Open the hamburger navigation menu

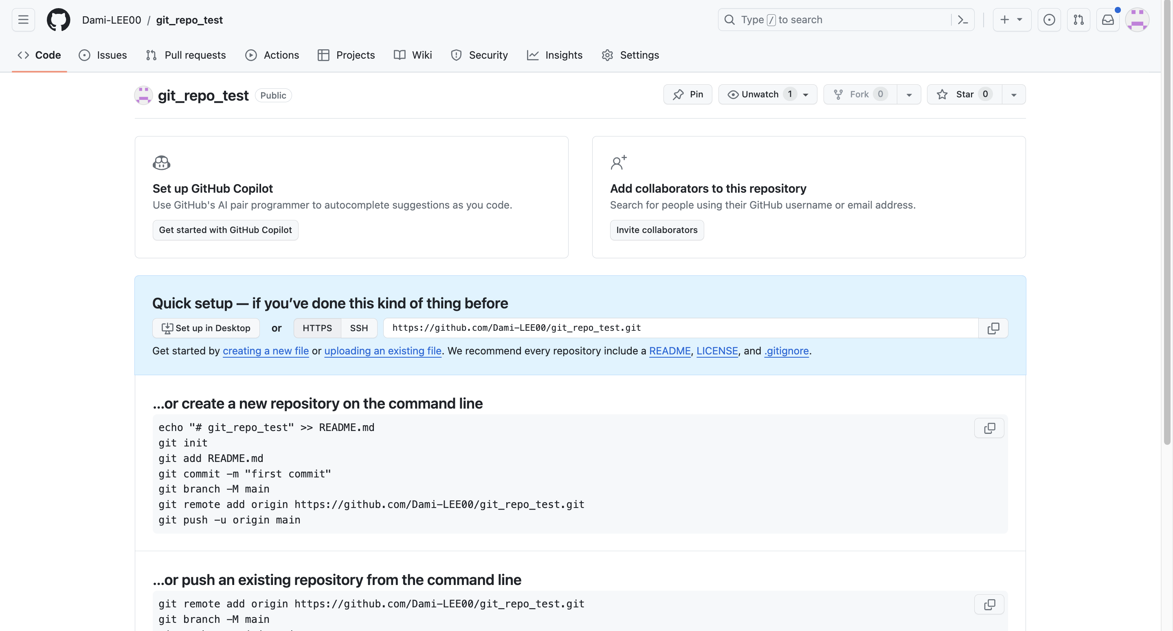click(x=23, y=20)
